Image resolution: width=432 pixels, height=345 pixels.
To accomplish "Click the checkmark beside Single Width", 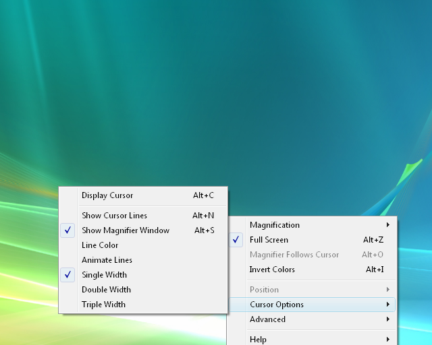I will [x=68, y=275].
